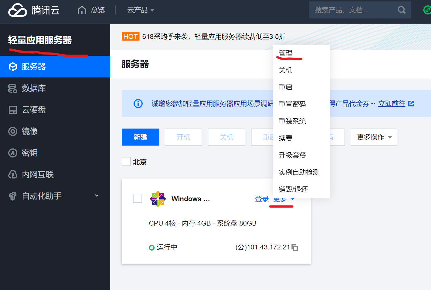This screenshot has height=290, width=431.
Task: Click the 轻量应用服务器 sidebar title
Action: point(40,40)
